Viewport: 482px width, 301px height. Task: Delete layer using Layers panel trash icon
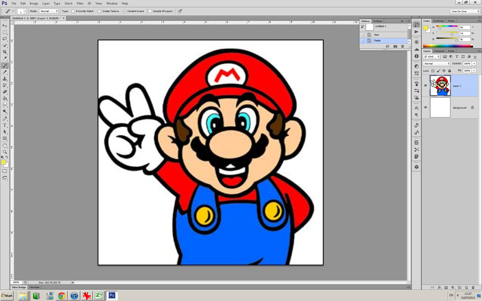[473, 287]
